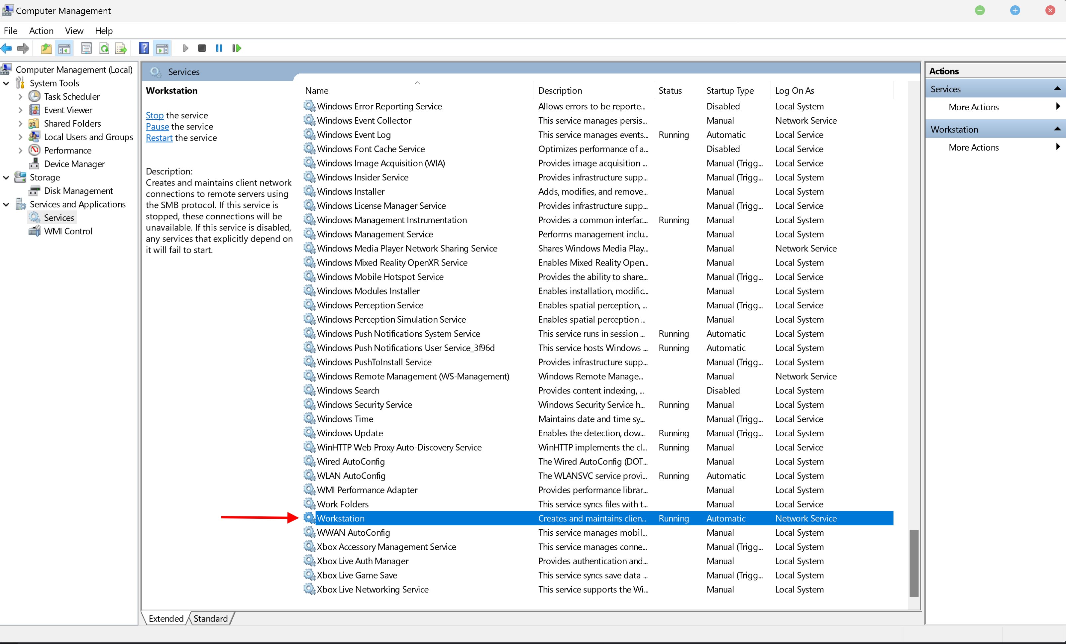
Task: Toggle the Show/Hide Console Tree button
Action: (x=64, y=48)
